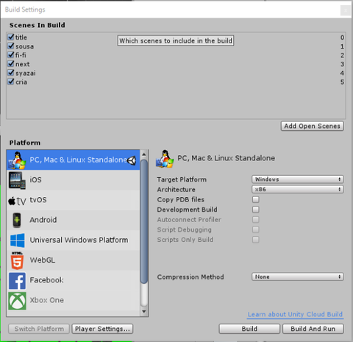Uncheck the cria scene checkbox

(x=11, y=82)
